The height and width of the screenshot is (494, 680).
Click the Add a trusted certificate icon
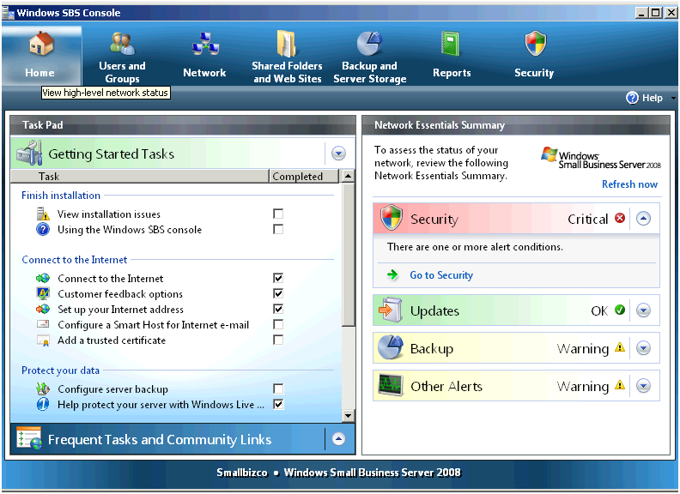[43, 340]
